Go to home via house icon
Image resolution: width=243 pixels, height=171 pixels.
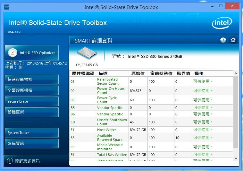(233, 40)
